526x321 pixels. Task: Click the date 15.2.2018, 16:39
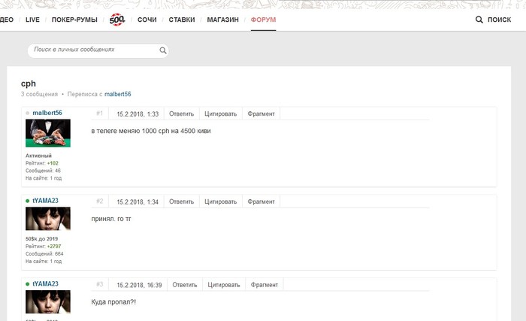tap(139, 285)
